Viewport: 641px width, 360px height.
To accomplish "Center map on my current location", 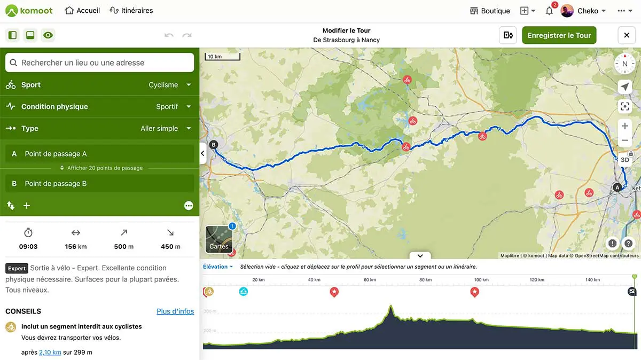I will click(x=624, y=87).
